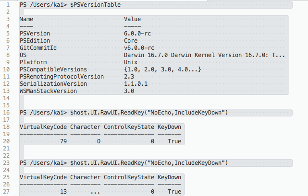
Task: Click the '...' Character value on line 27
Action: 95,193
